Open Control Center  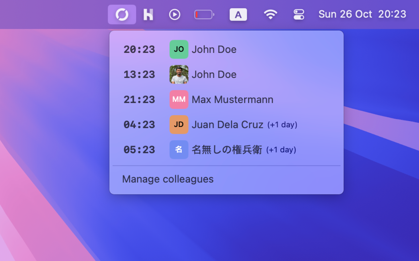(298, 14)
